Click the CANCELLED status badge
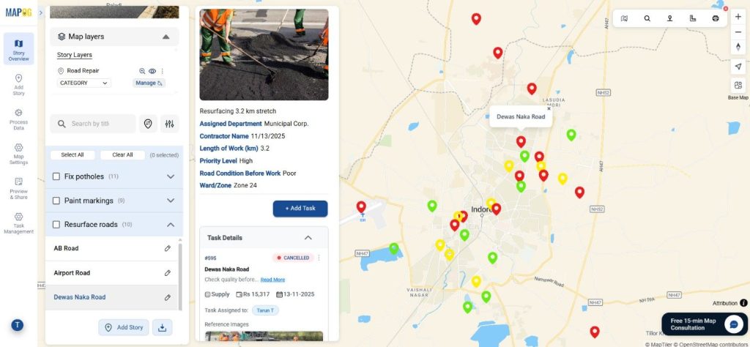The width and height of the screenshot is (750, 347). point(293,258)
